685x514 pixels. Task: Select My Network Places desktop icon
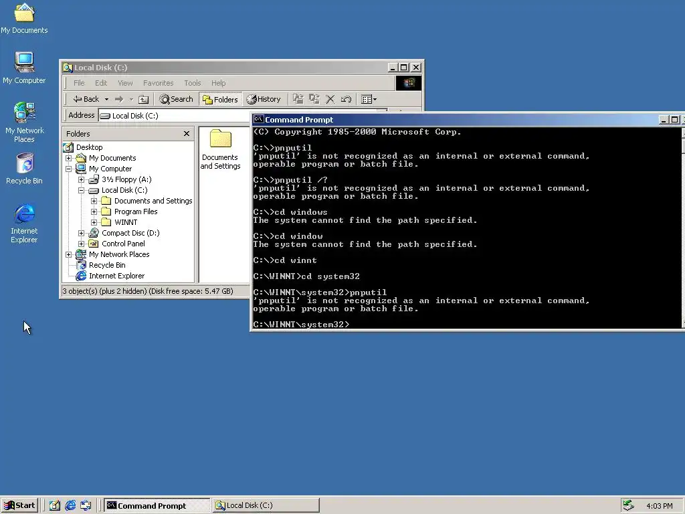click(25, 122)
